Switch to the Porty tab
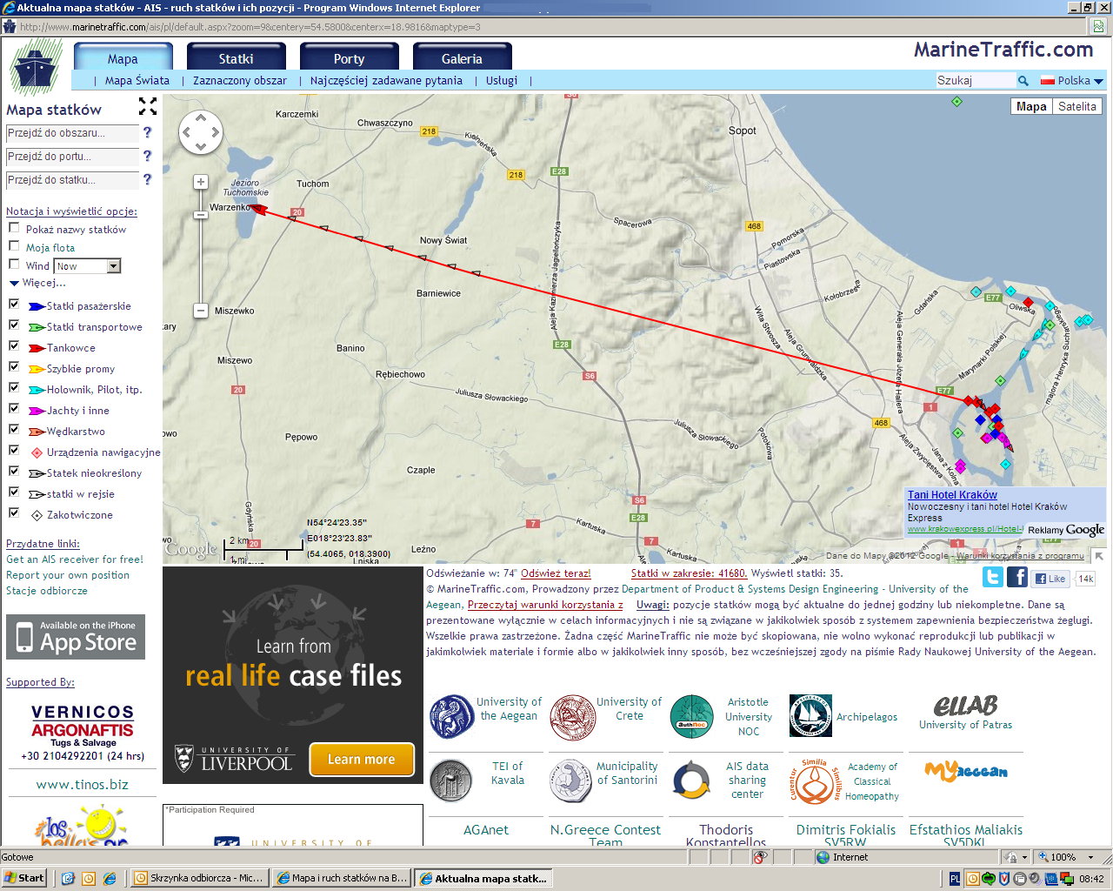 tap(350, 57)
